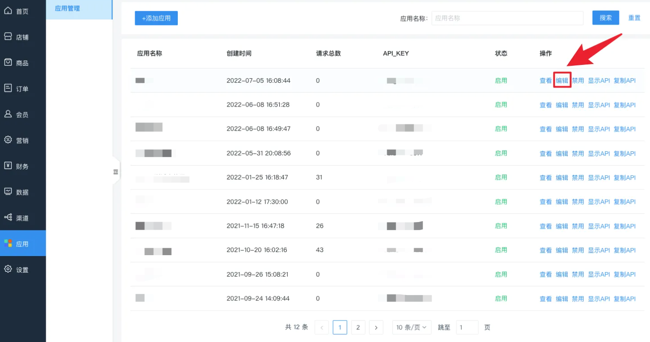Open the 10条/页 page size dropdown

click(x=411, y=327)
